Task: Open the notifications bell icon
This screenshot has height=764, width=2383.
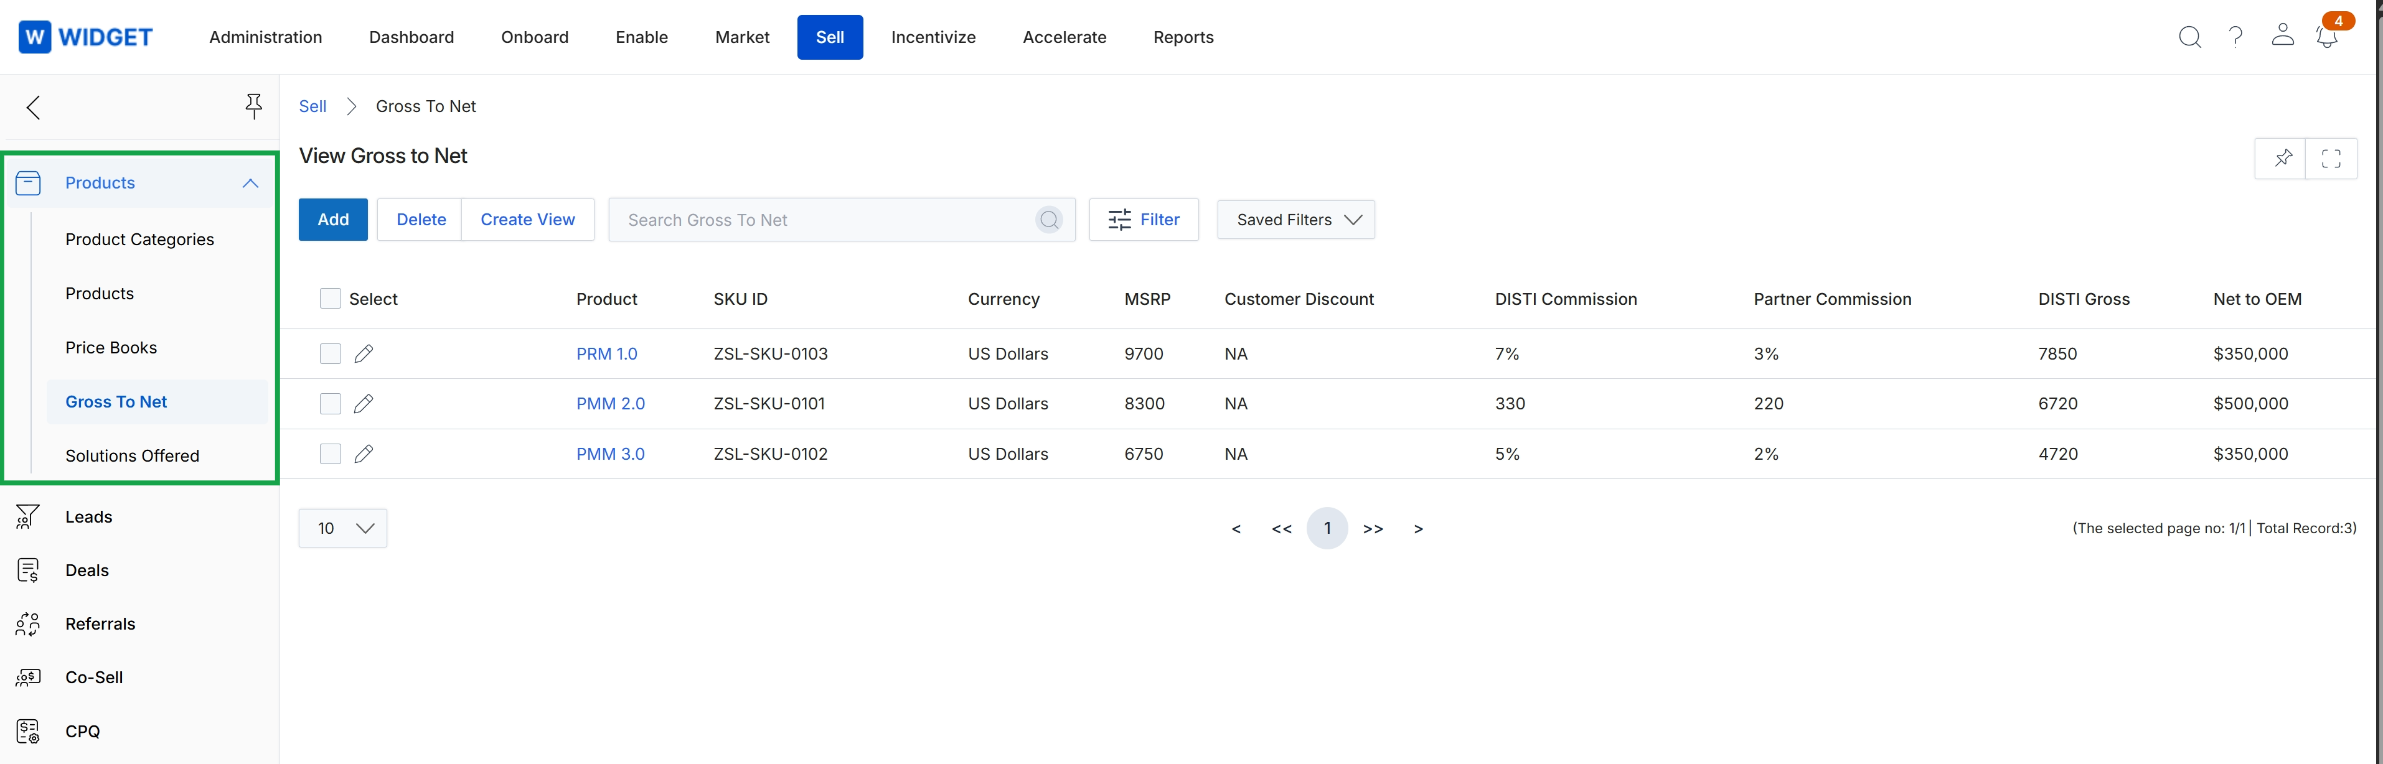Action: coord(2328,37)
